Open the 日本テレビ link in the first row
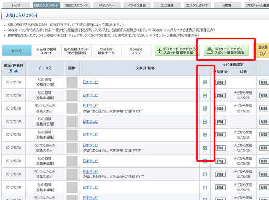Viewport: 269px width, 200px height. click(x=91, y=82)
